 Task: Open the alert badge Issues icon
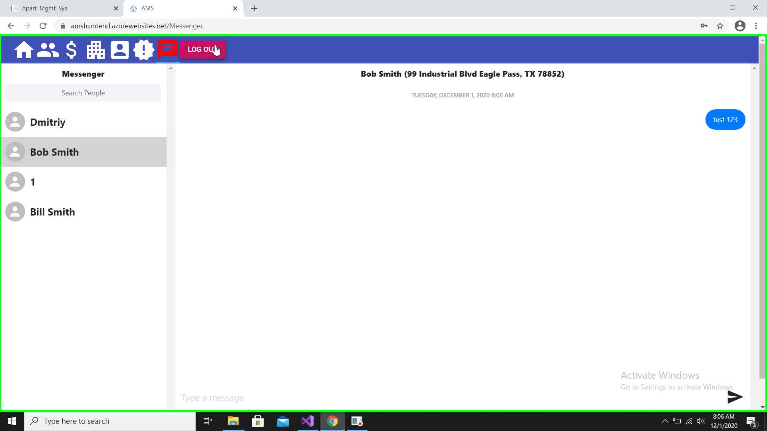coord(144,50)
